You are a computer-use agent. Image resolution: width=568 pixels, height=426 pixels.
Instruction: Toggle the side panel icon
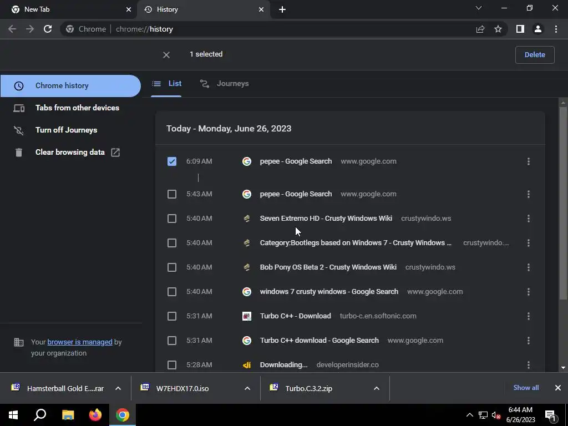520,29
